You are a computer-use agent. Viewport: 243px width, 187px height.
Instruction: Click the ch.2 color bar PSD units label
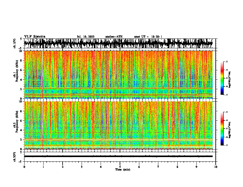pyautogui.click(x=230, y=130)
